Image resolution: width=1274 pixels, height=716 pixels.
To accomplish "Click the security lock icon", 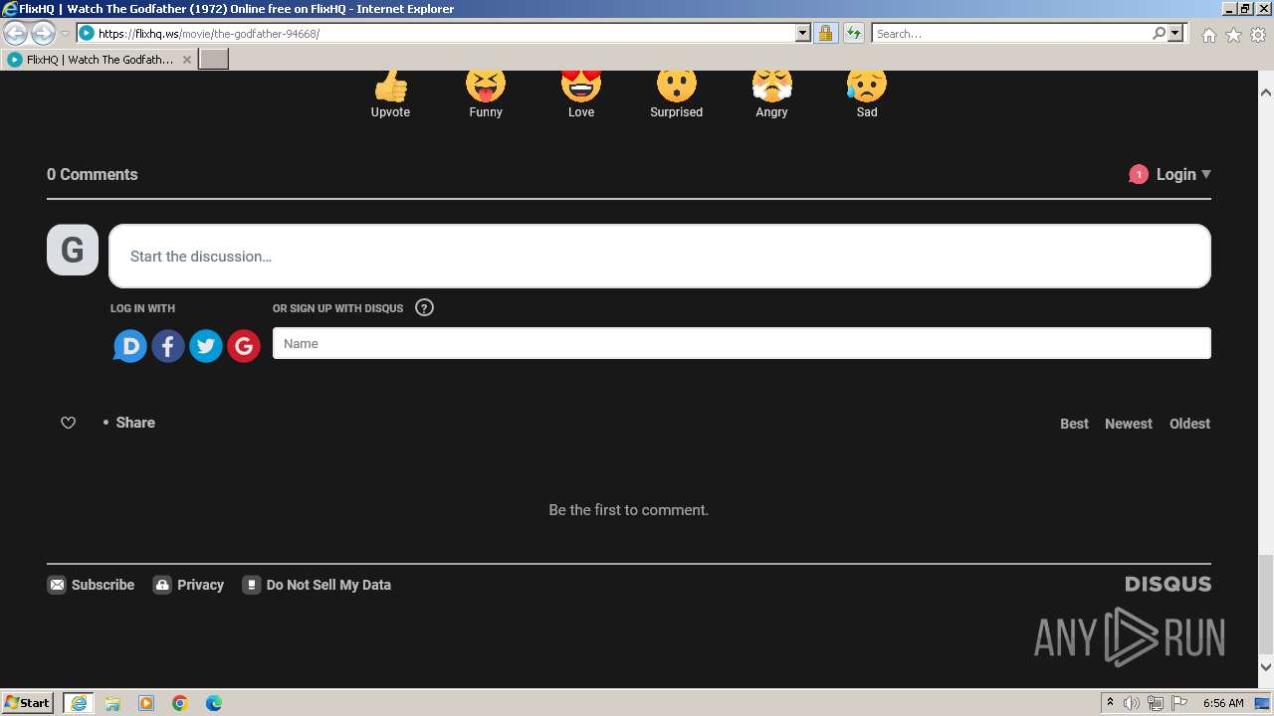I will (x=825, y=33).
